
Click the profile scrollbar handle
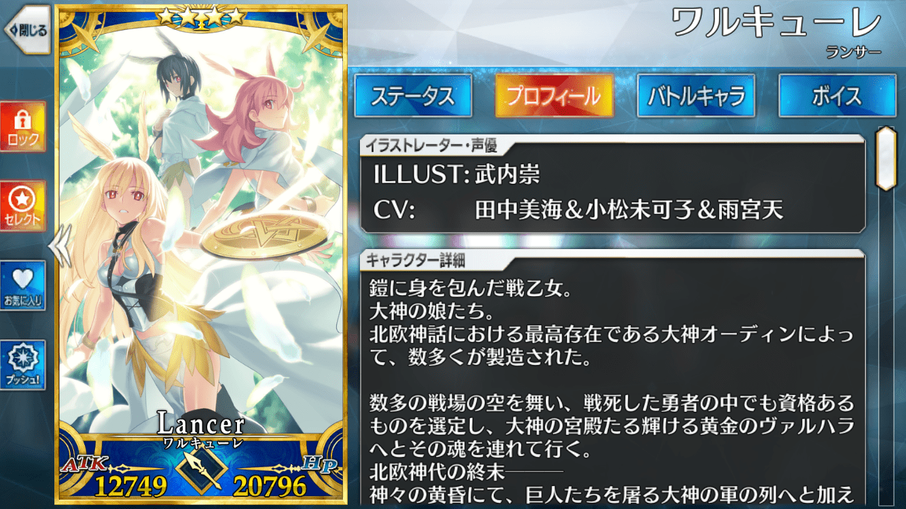pyautogui.click(x=886, y=157)
